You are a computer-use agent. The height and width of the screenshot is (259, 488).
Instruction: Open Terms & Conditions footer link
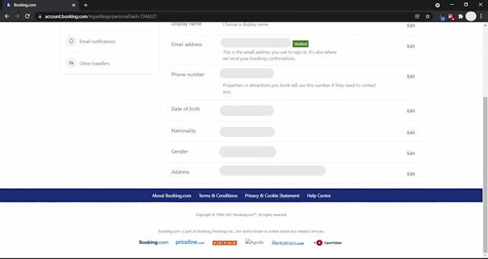point(218,195)
